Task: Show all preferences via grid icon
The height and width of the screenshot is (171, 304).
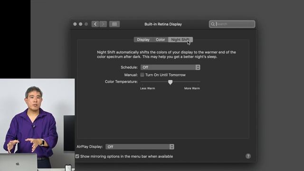Action: point(114,24)
